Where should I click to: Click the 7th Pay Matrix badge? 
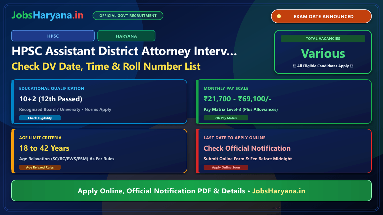tap(226, 118)
